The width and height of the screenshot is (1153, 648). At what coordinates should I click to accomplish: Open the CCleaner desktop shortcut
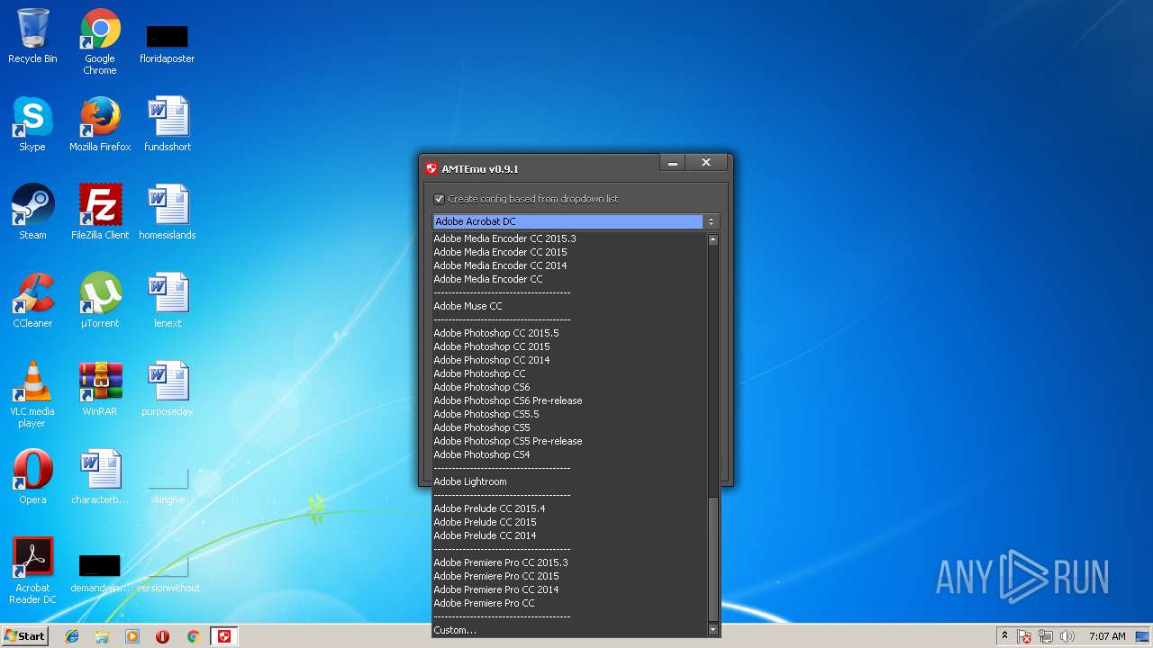[x=32, y=301]
